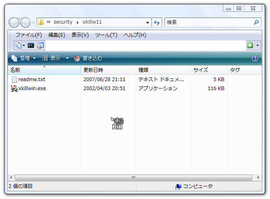Click the readme.txt document icon
Image resolution: width=270 pixels, height=199 pixels.
[14, 80]
